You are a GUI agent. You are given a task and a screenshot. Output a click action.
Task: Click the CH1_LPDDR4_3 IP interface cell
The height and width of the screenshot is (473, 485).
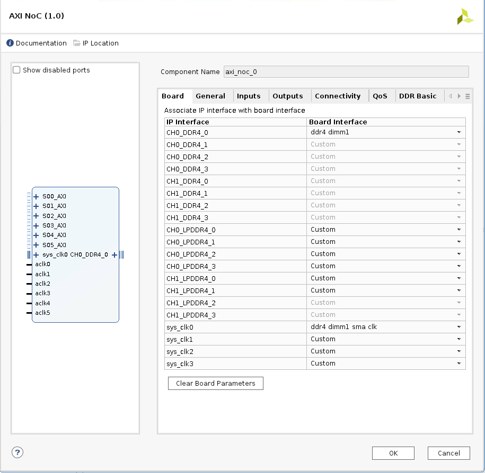pyautogui.click(x=235, y=315)
